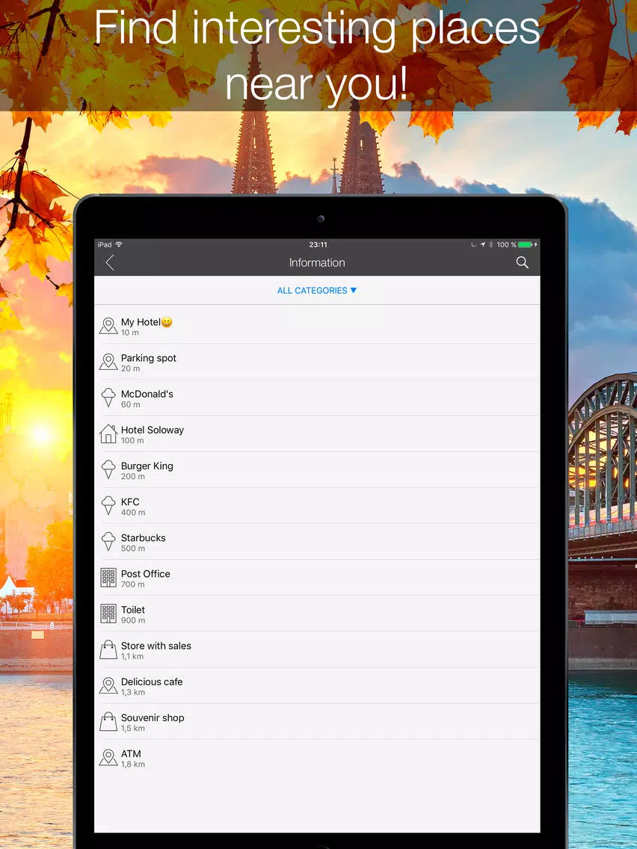The width and height of the screenshot is (637, 849).
Task: Tap the building icon beside Toilet
Action: pos(108,614)
